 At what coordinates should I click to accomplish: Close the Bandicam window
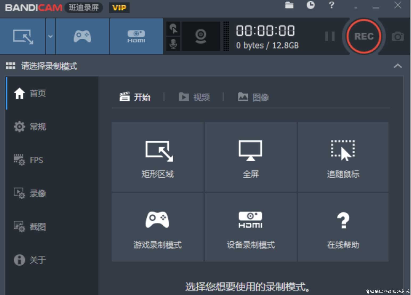(x=398, y=5)
